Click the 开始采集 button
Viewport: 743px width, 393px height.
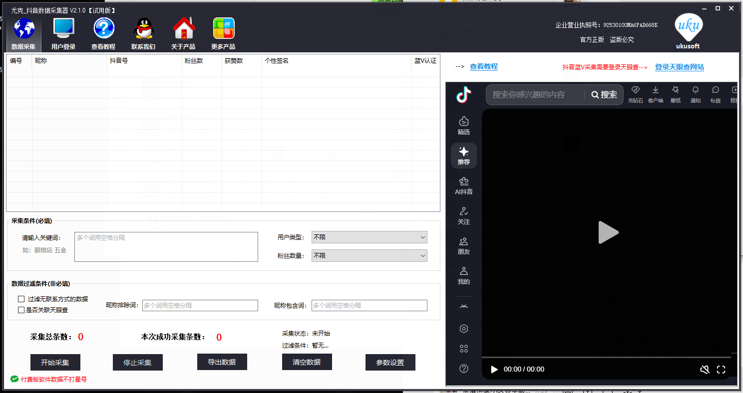tap(55, 363)
